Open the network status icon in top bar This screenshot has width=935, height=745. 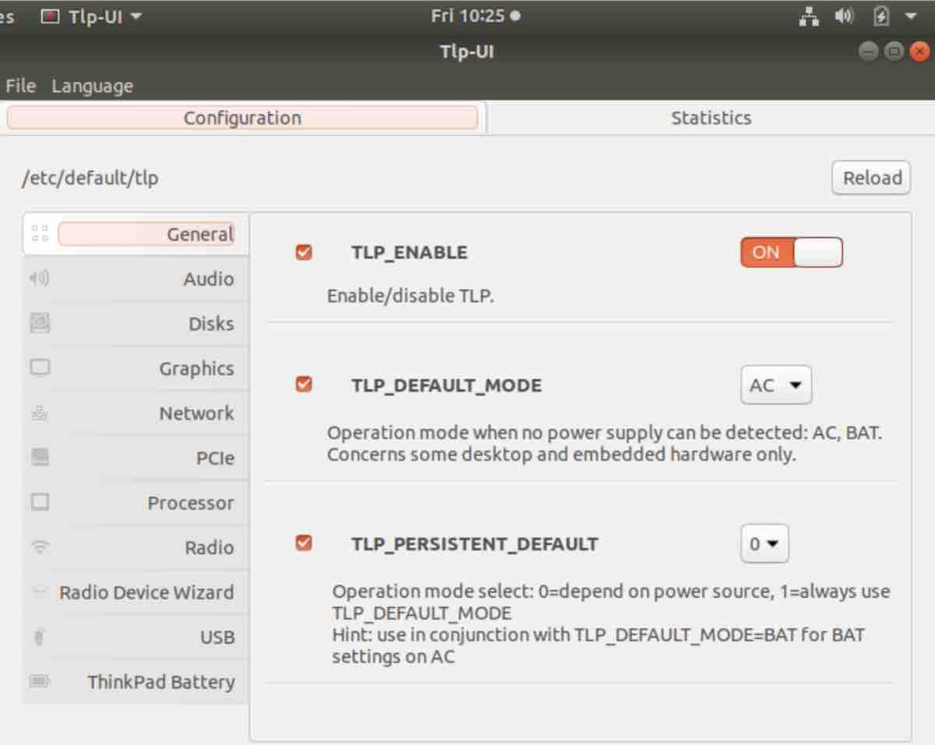(810, 16)
